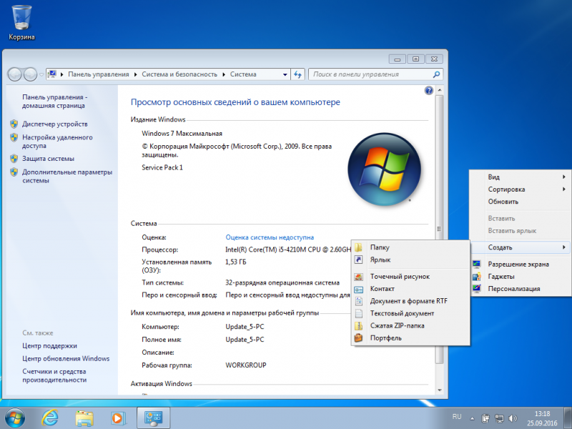Open the Recycle Bin (Корзина) desktop icon
The height and width of the screenshot is (429, 572).
point(21,22)
